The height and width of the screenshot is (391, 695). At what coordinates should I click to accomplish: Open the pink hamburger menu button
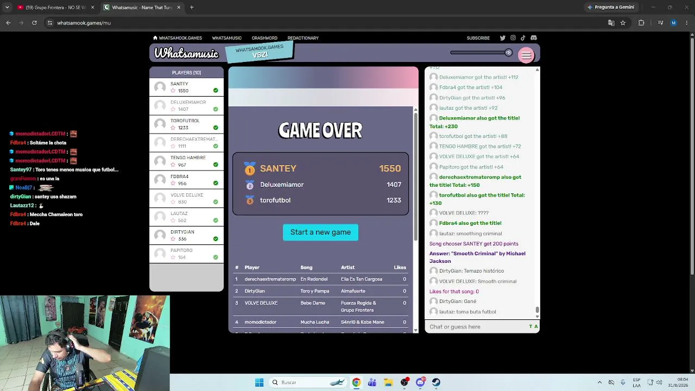click(526, 55)
